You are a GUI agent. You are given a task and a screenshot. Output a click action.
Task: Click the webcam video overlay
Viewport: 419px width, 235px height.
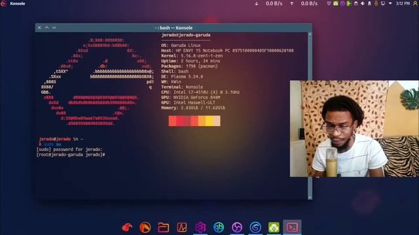(354, 129)
